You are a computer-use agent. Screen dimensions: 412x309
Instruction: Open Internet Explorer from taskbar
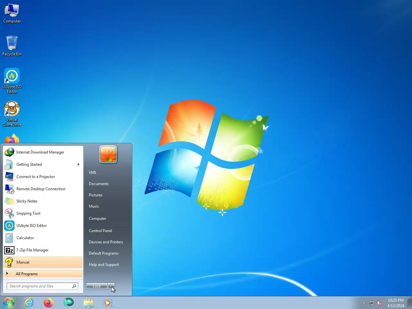29,303
